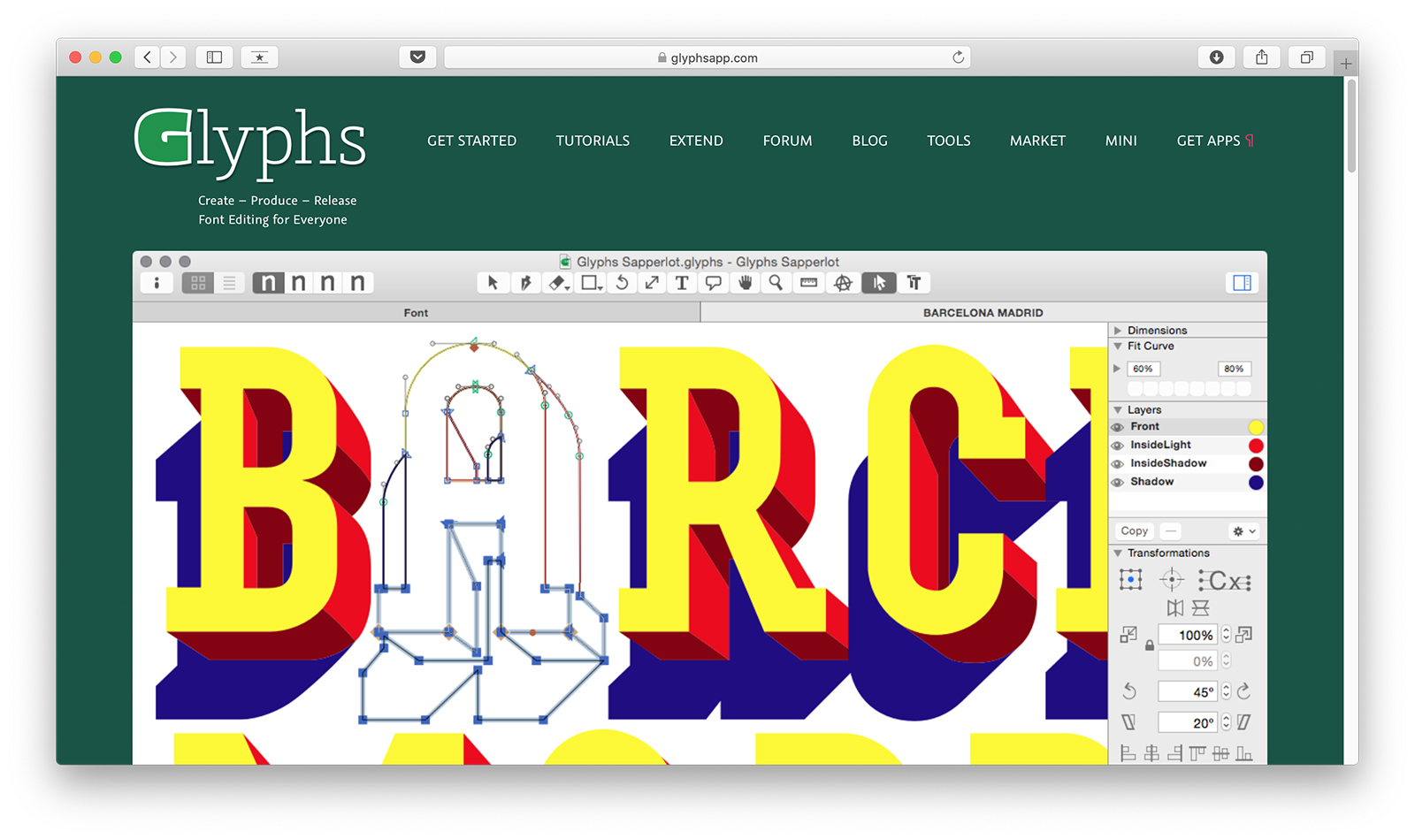
Task: Rotate selection counterclockwise
Action: 1129,691
